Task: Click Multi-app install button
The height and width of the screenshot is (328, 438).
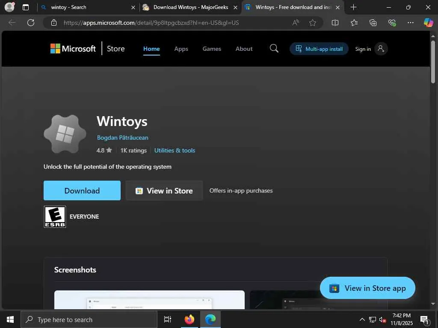Action: 319,49
